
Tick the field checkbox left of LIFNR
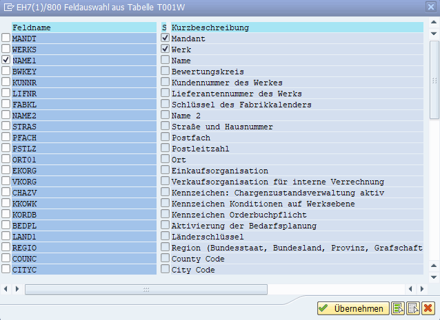pos(6,93)
